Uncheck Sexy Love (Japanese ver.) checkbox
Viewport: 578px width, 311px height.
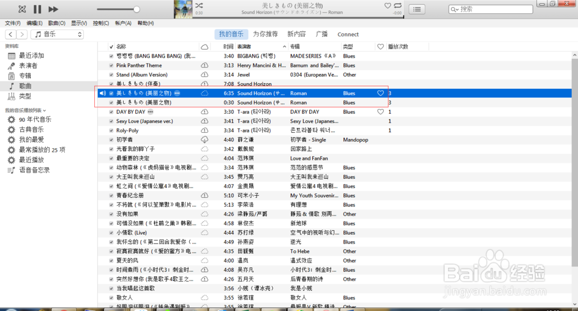112,121
